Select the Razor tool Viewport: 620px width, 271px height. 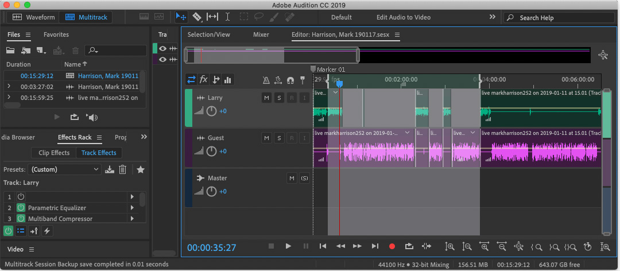coord(197,17)
